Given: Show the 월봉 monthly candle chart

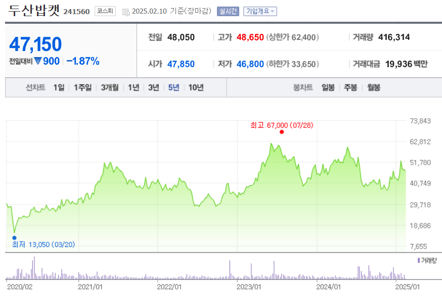Looking at the screenshot, I should point(374,87).
